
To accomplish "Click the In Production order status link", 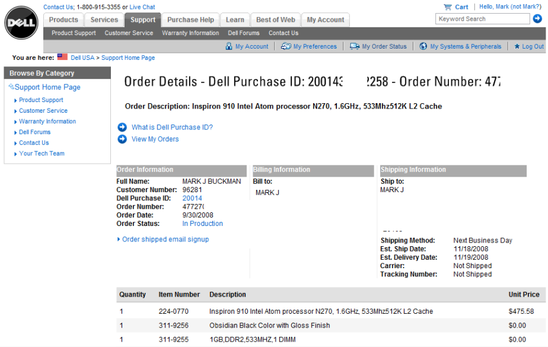I will click(x=202, y=224).
